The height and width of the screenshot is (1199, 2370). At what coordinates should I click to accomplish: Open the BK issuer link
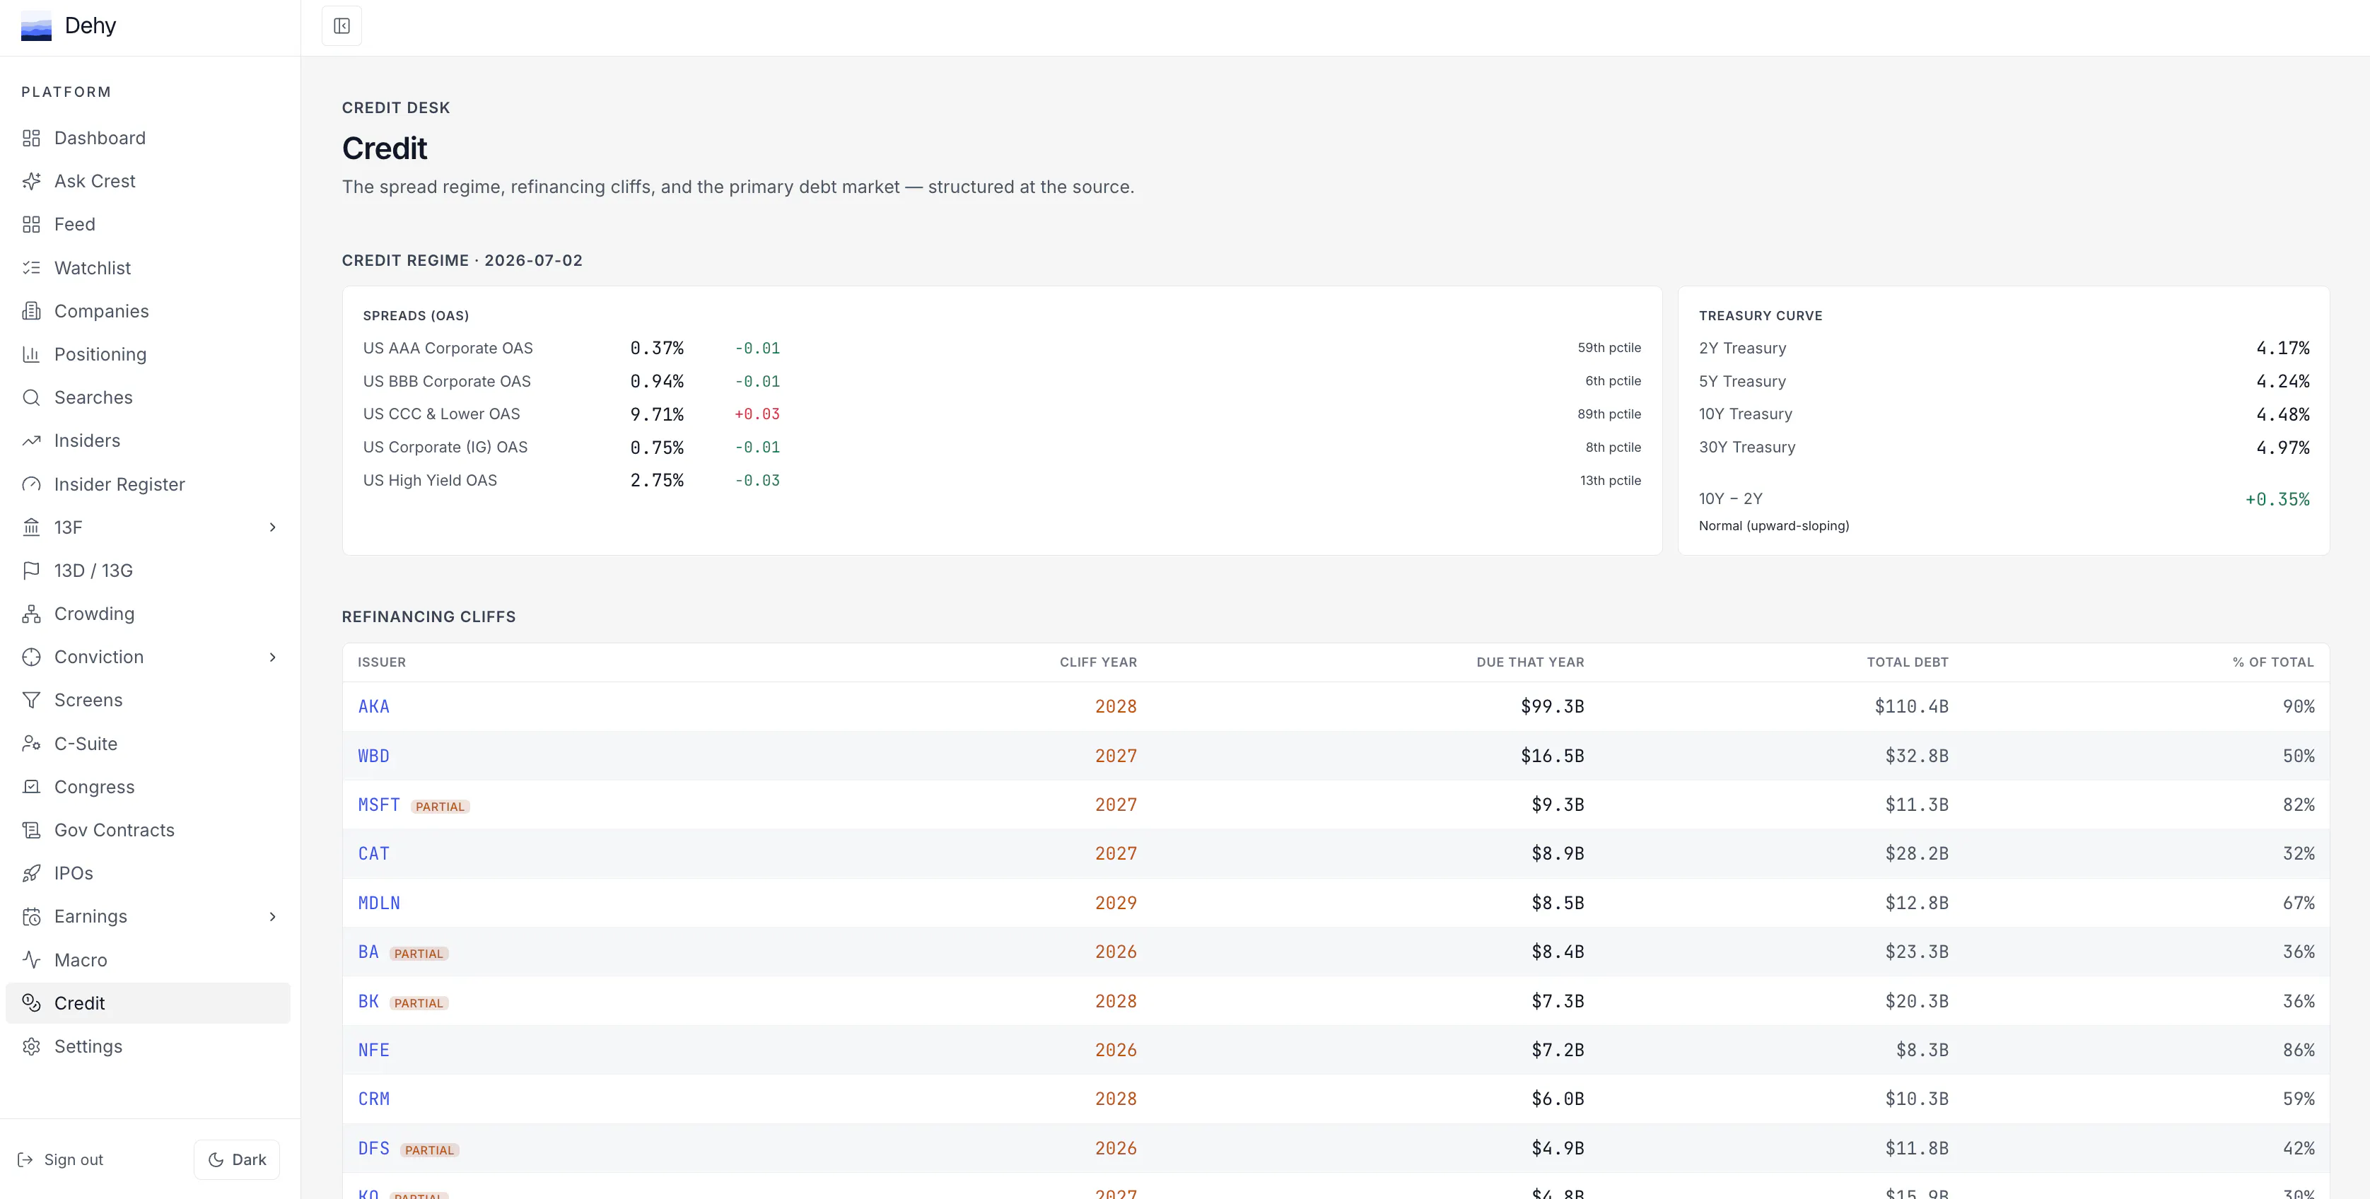[x=368, y=1001]
